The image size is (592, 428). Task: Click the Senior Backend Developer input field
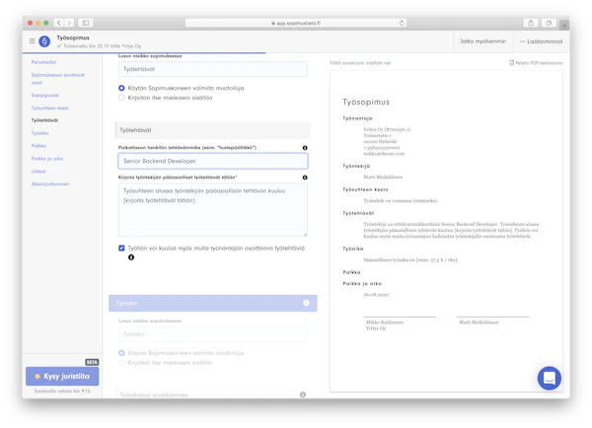click(x=213, y=161)
